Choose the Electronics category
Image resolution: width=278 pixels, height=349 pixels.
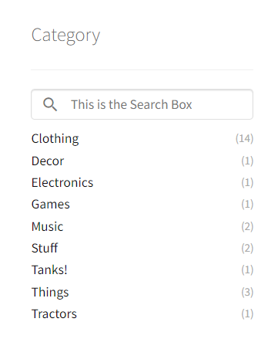[62, 183]
